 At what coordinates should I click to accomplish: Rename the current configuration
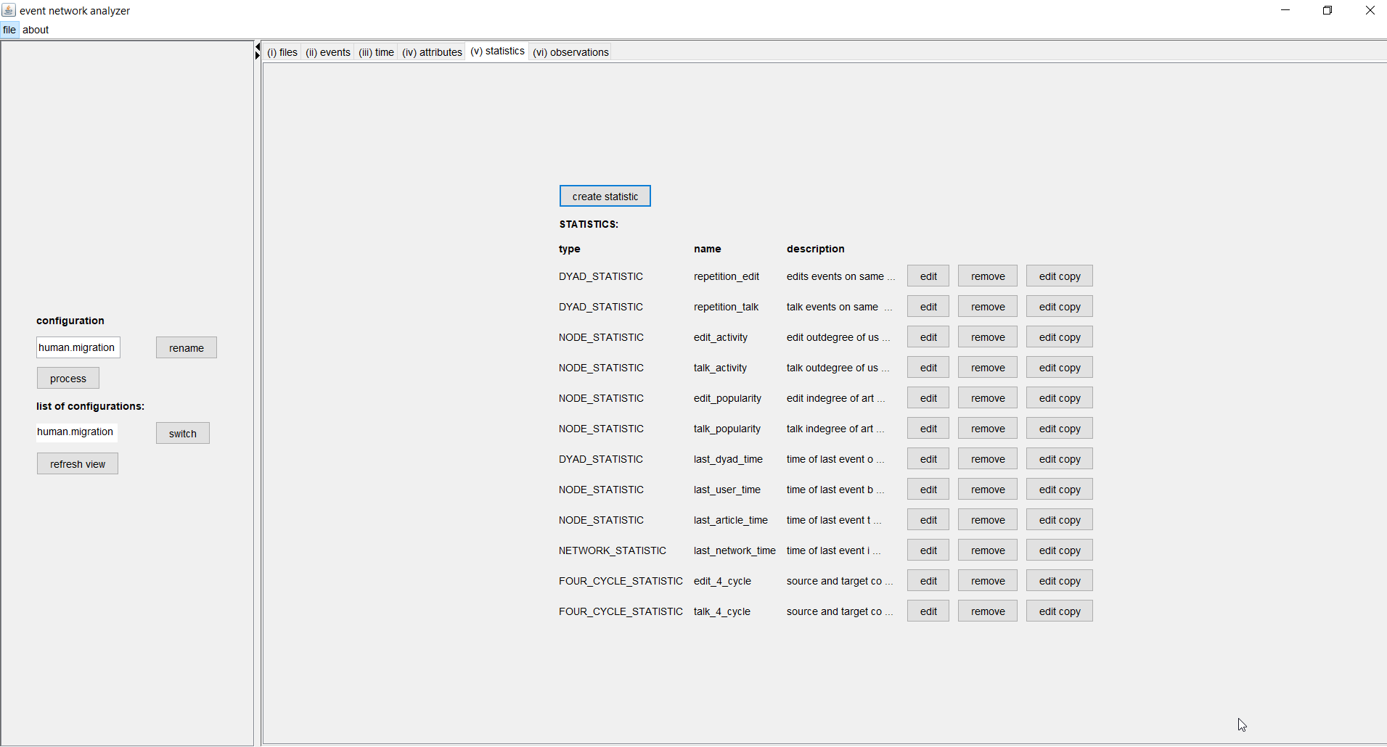click(187, 348)
